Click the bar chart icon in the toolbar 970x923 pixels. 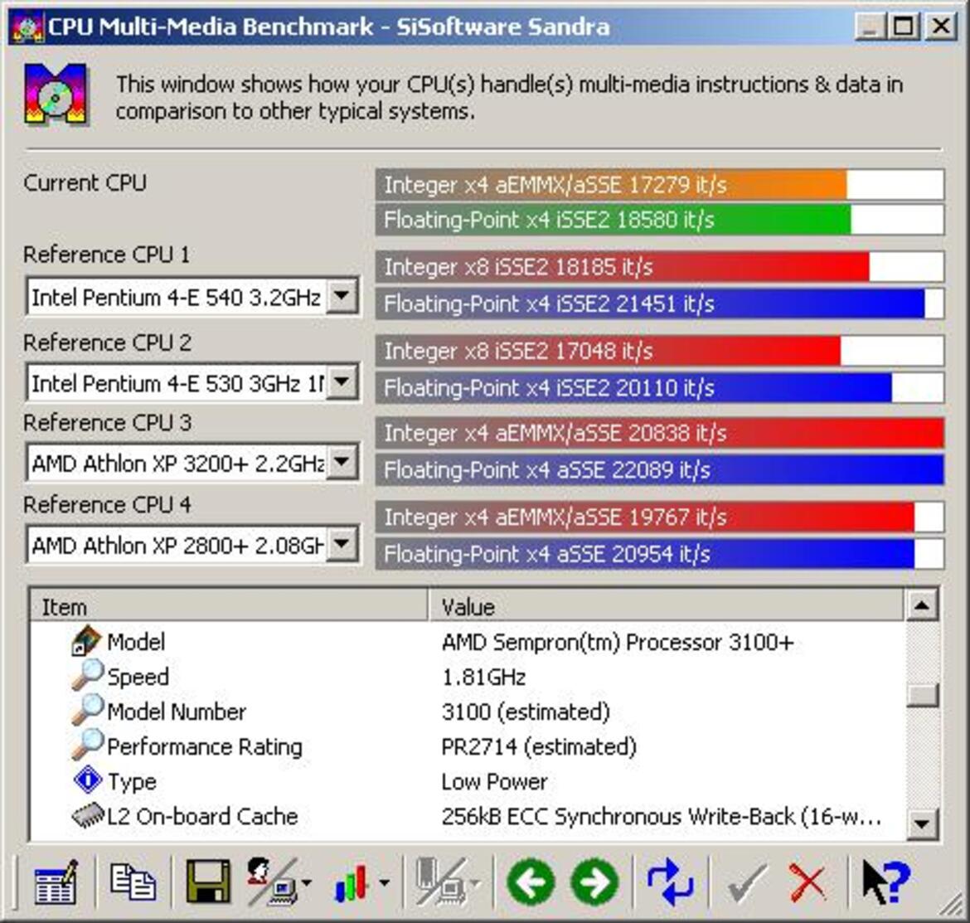(x=352, y=882)
